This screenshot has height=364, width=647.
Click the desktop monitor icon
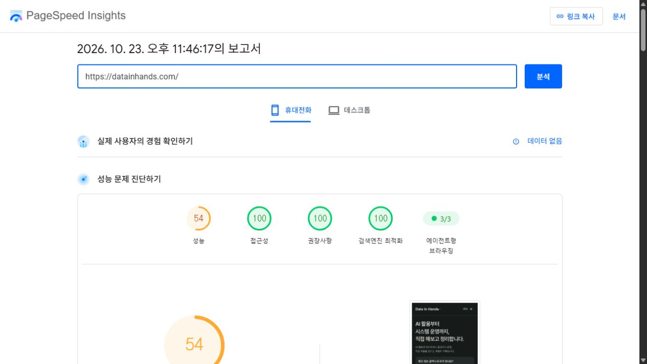(334, 110)
